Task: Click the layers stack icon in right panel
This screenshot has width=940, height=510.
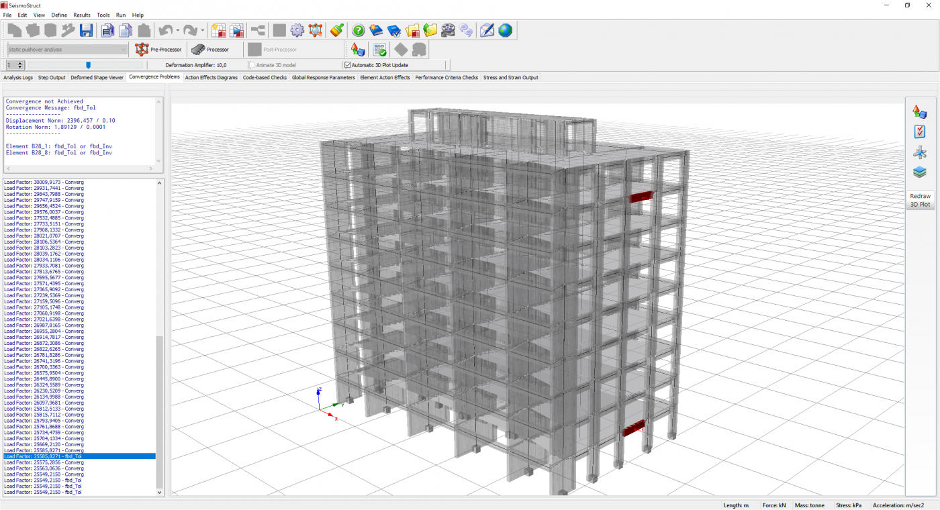Action: click(919, 172)
